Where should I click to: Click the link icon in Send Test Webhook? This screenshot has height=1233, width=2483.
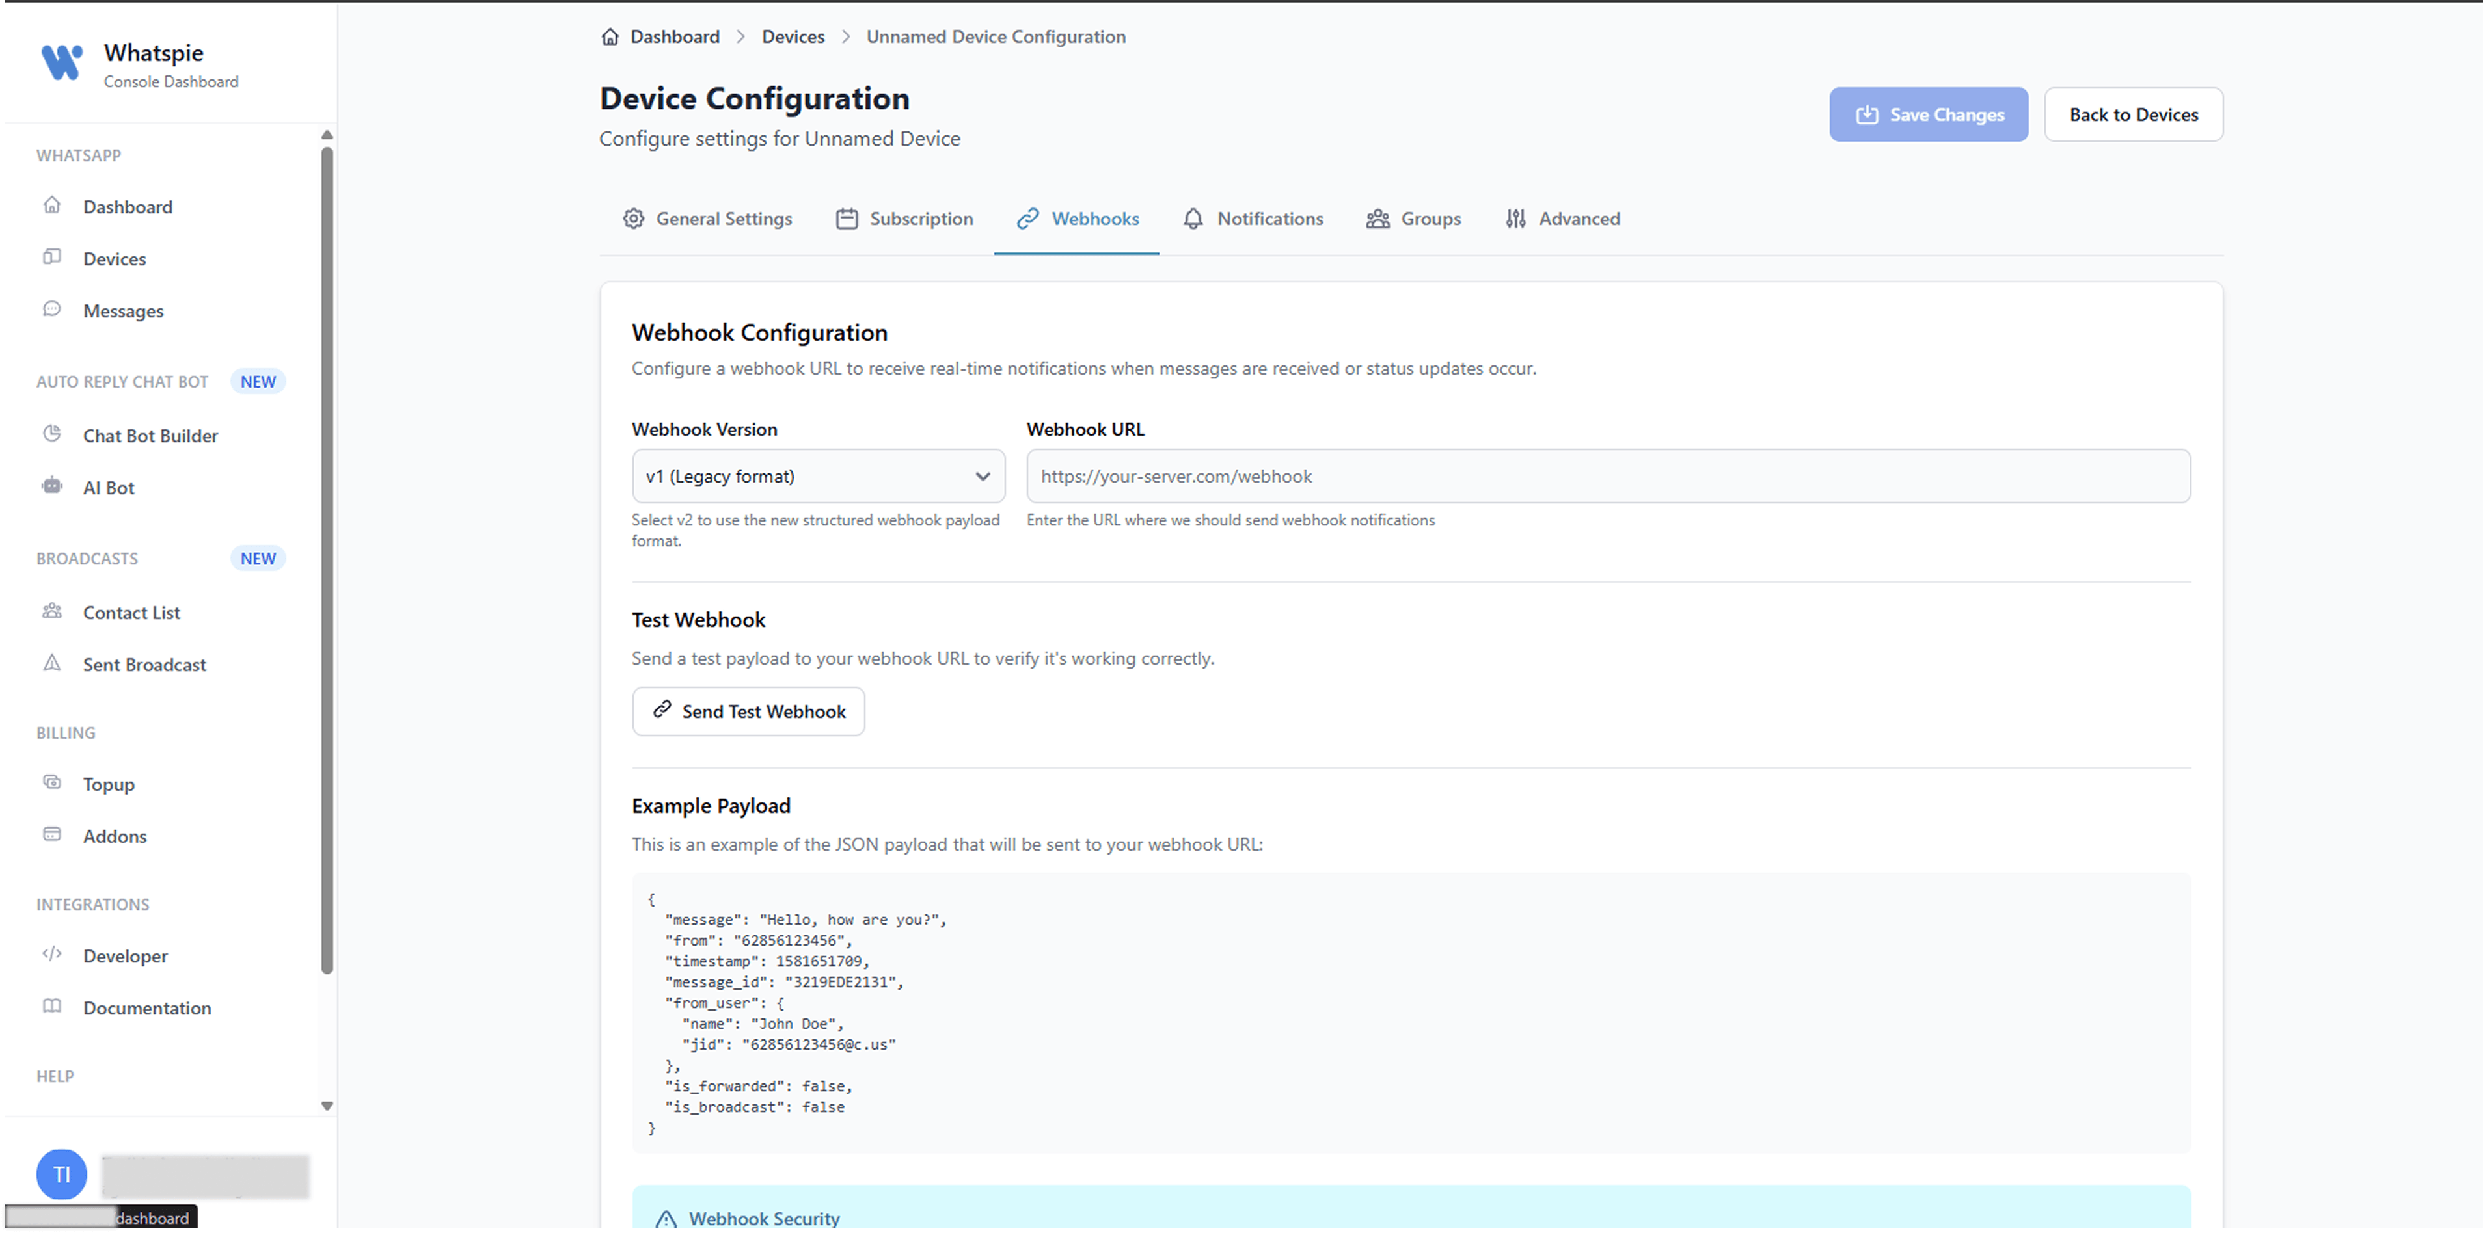pyautogui.click(x=662, y=710)
